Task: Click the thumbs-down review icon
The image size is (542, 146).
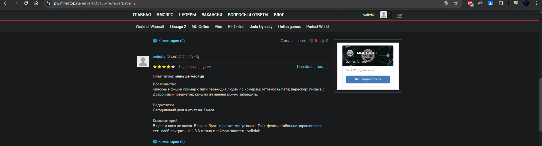Action: [x=311, y=41]
